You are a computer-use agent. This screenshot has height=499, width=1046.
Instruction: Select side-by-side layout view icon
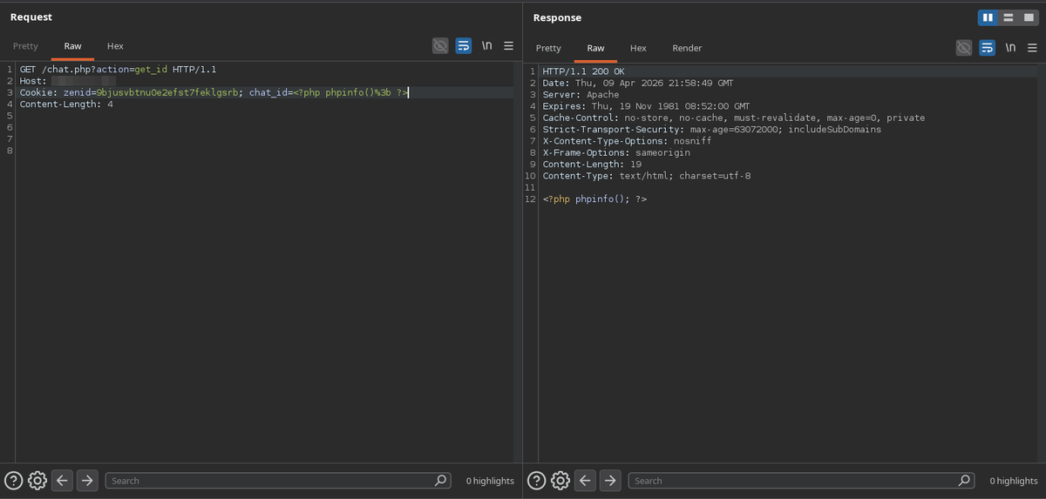click(988, 17)
